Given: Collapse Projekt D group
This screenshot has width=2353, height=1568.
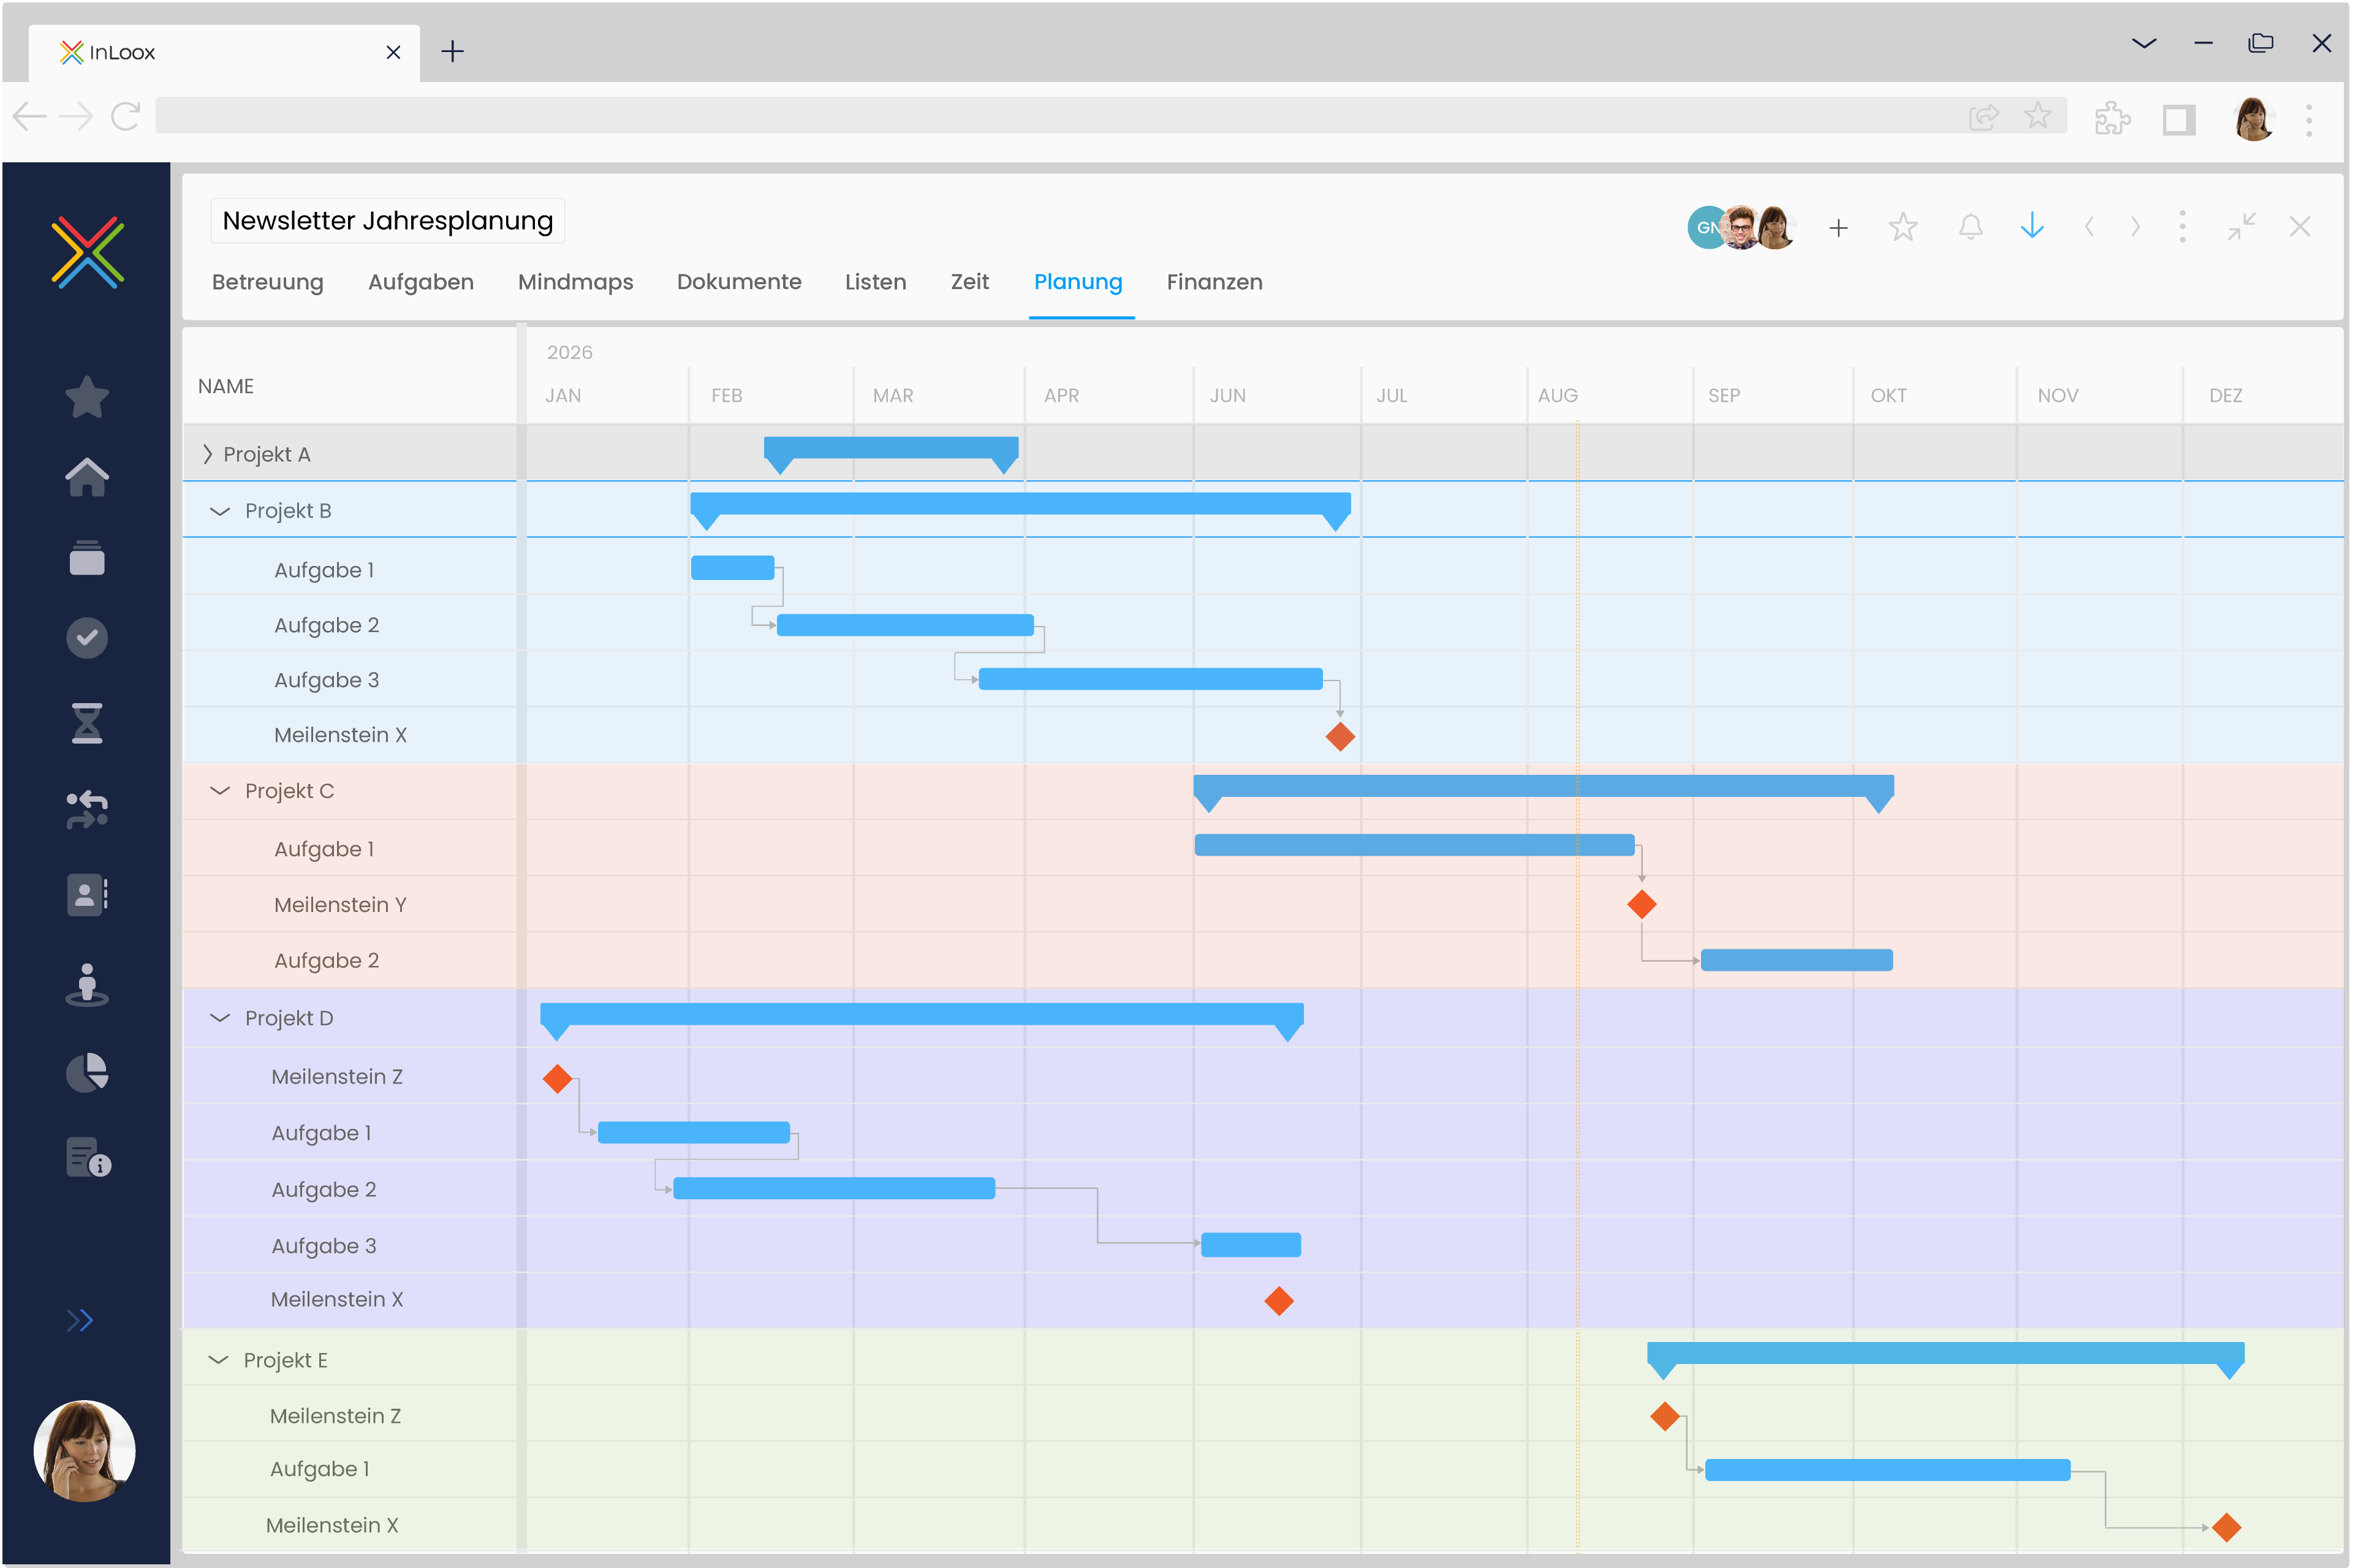Looking at the screenshot, I should (220, 1018).
